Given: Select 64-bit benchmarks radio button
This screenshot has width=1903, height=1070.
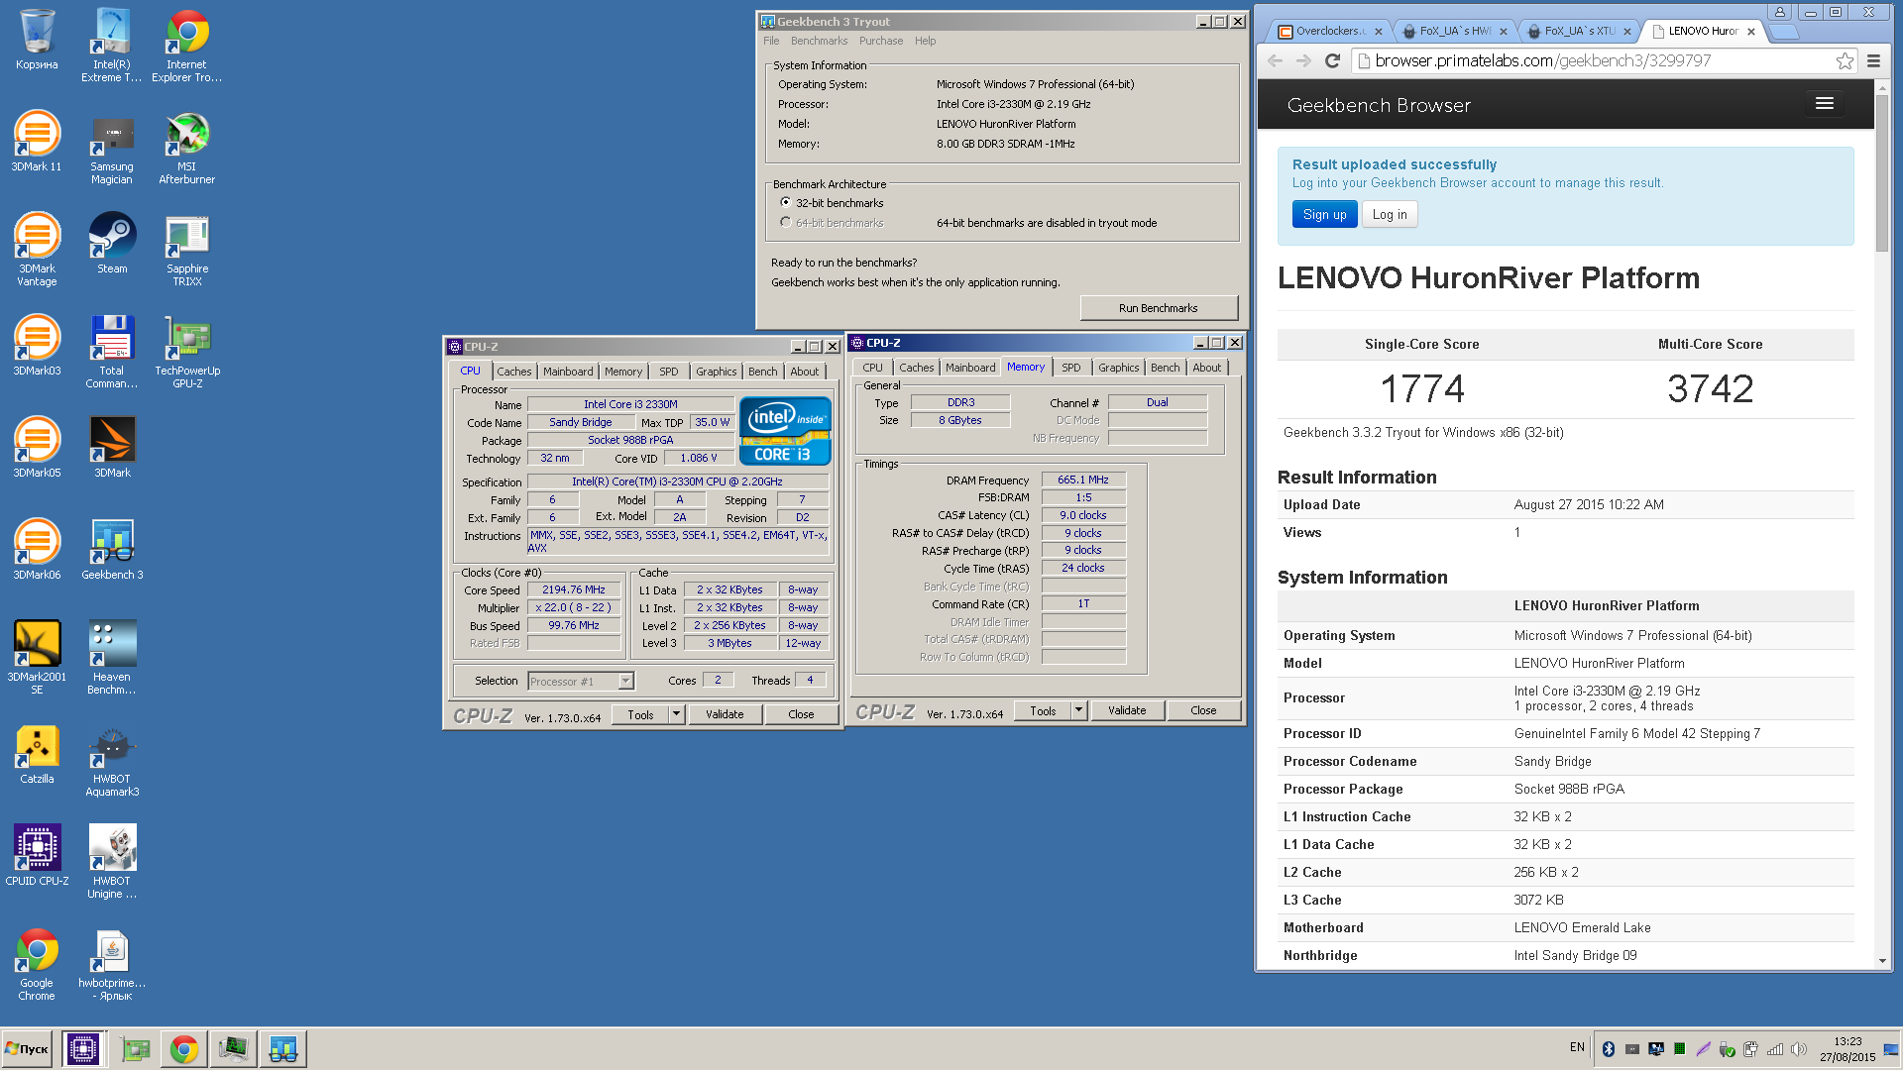Looking at the screenshot, I should pos(785,223).
